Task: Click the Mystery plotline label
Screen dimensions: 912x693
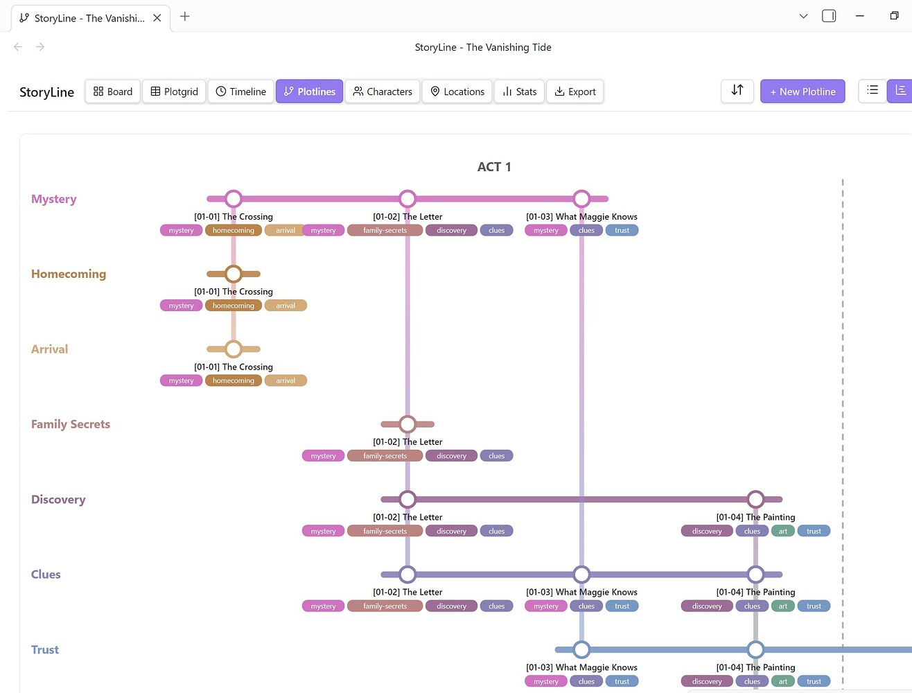Action: 54,199
